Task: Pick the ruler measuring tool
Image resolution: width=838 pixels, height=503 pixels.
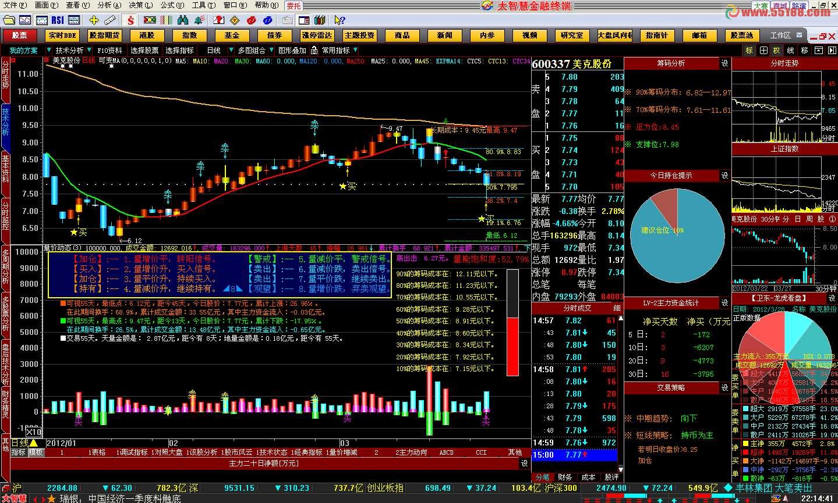Action: (111, 20)
